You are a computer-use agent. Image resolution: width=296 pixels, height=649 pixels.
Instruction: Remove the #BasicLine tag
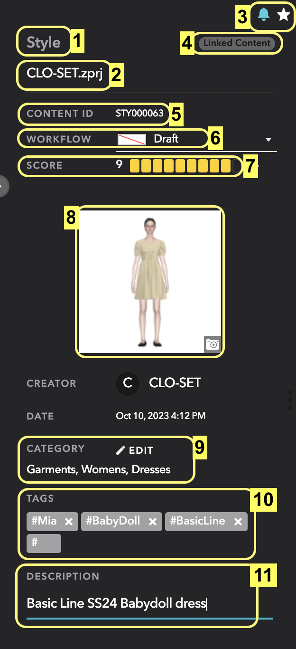click(238, 522)
